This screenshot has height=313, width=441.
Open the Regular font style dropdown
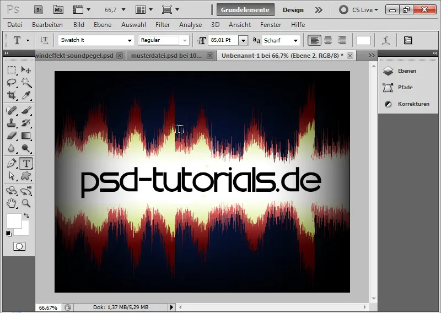(x=185, y=40)
